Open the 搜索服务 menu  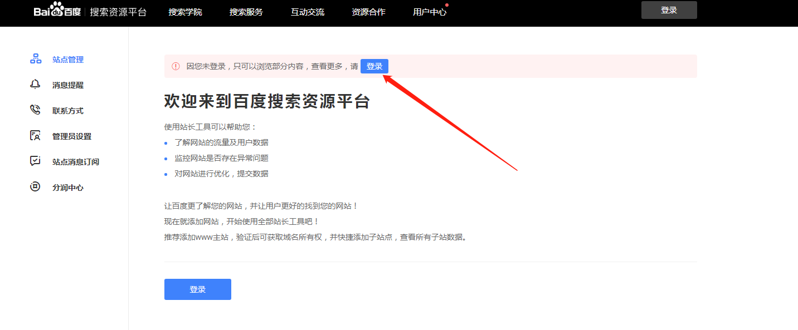246,12
